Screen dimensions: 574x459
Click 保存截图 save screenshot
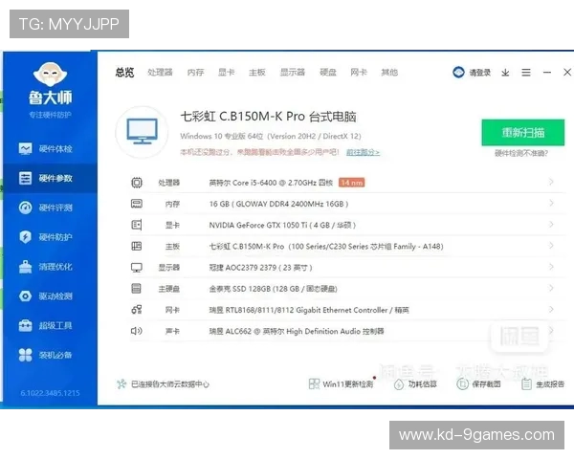tap(478, 384)
